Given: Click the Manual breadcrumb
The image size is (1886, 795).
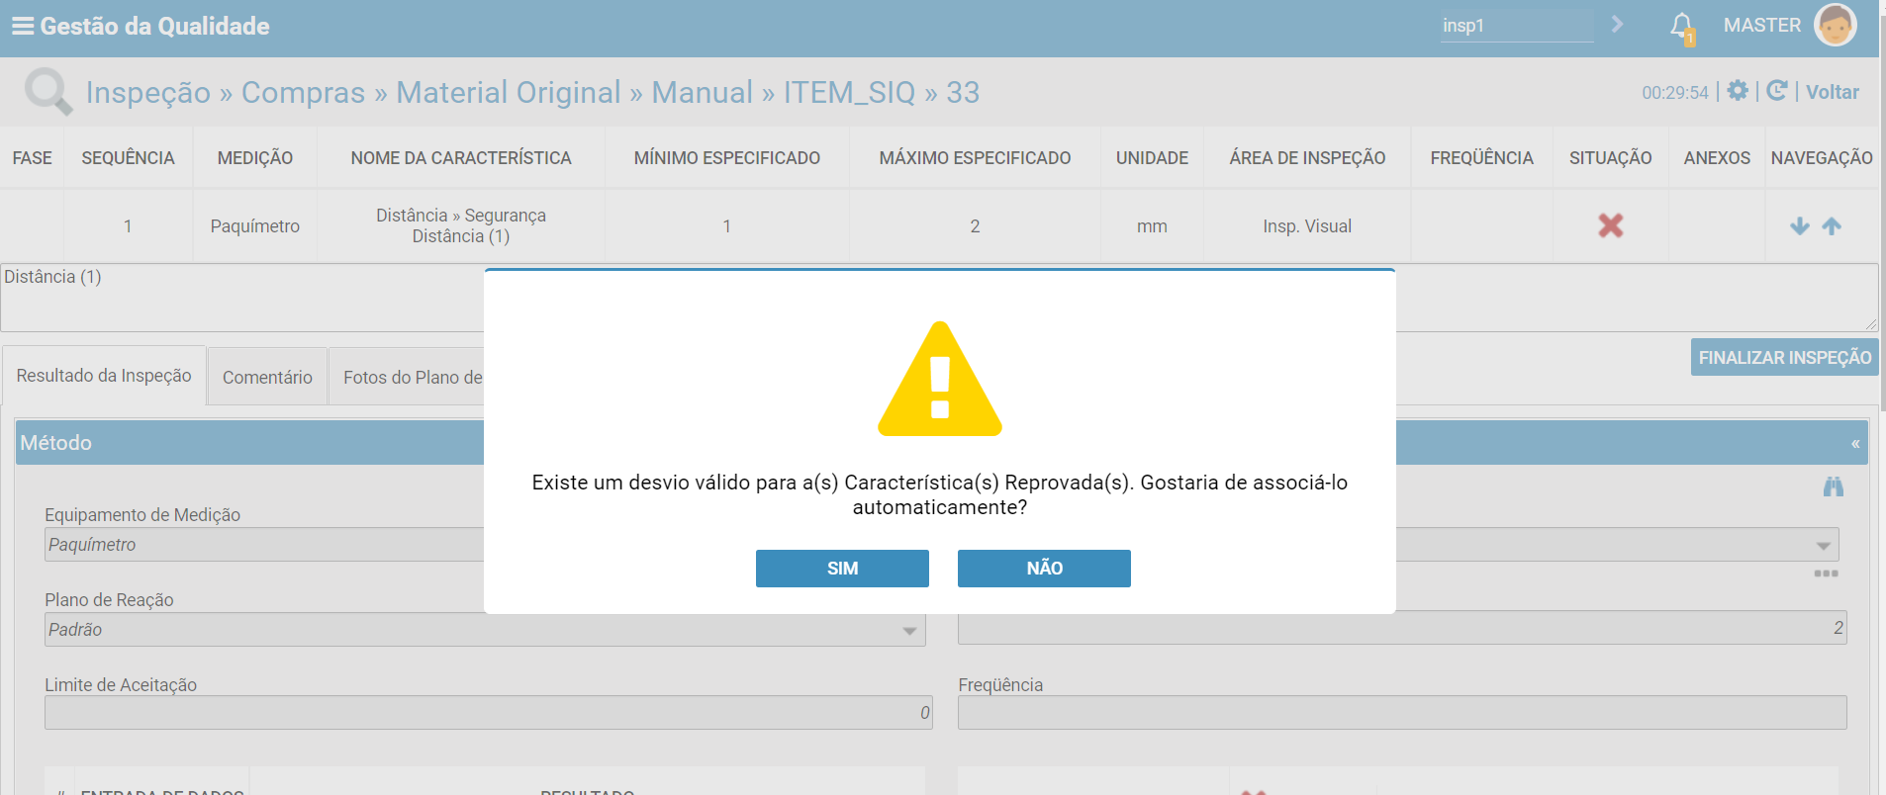Looking at the screenshot, I should tap(703, 92).
